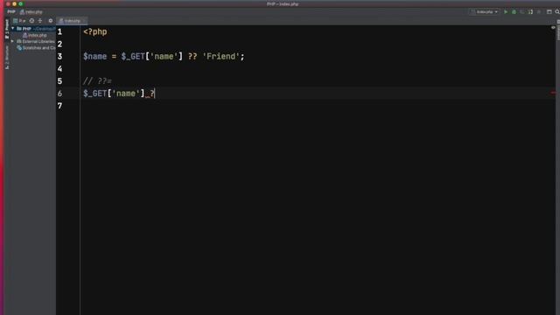Click PHP breadcrumb in navigation bar

click(x=11, y=11)
